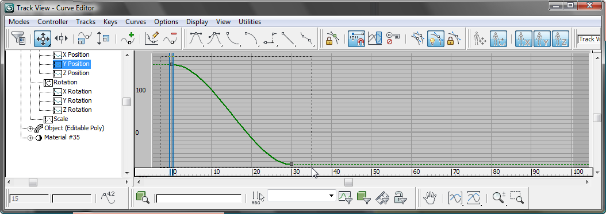The image size is (606, 214).
Task: Click the Pan hand tool
Action: click(429, 198)
